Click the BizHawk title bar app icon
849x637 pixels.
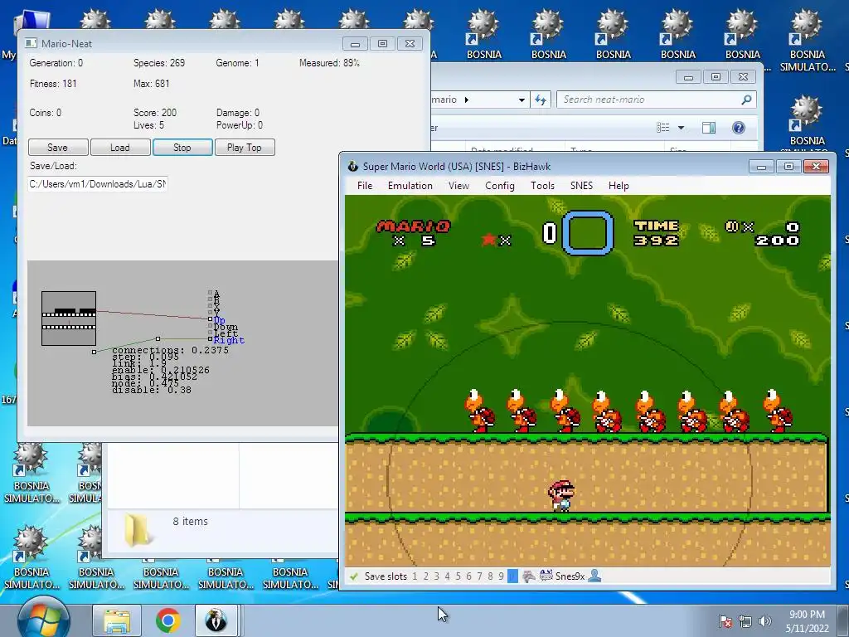[353, 166]
